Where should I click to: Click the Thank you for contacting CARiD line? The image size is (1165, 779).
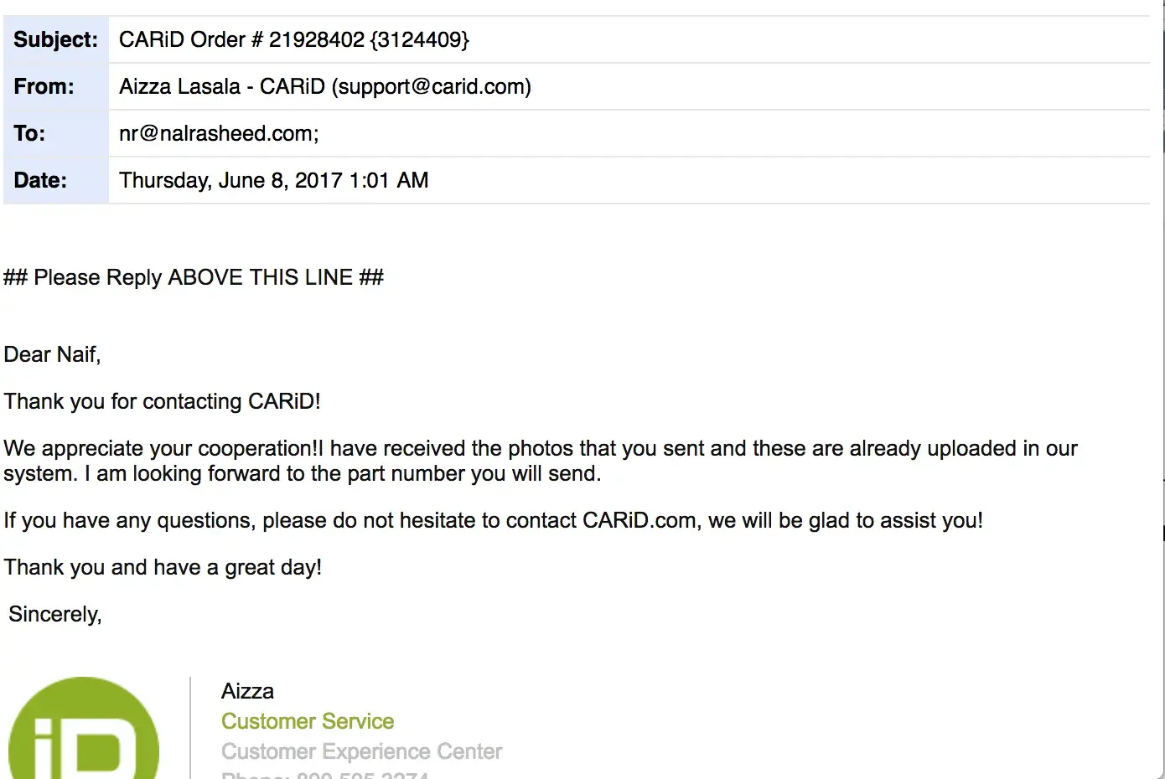tap(162, 401)
